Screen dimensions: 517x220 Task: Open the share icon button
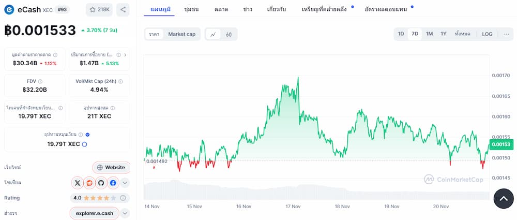[x=123, y=10]
